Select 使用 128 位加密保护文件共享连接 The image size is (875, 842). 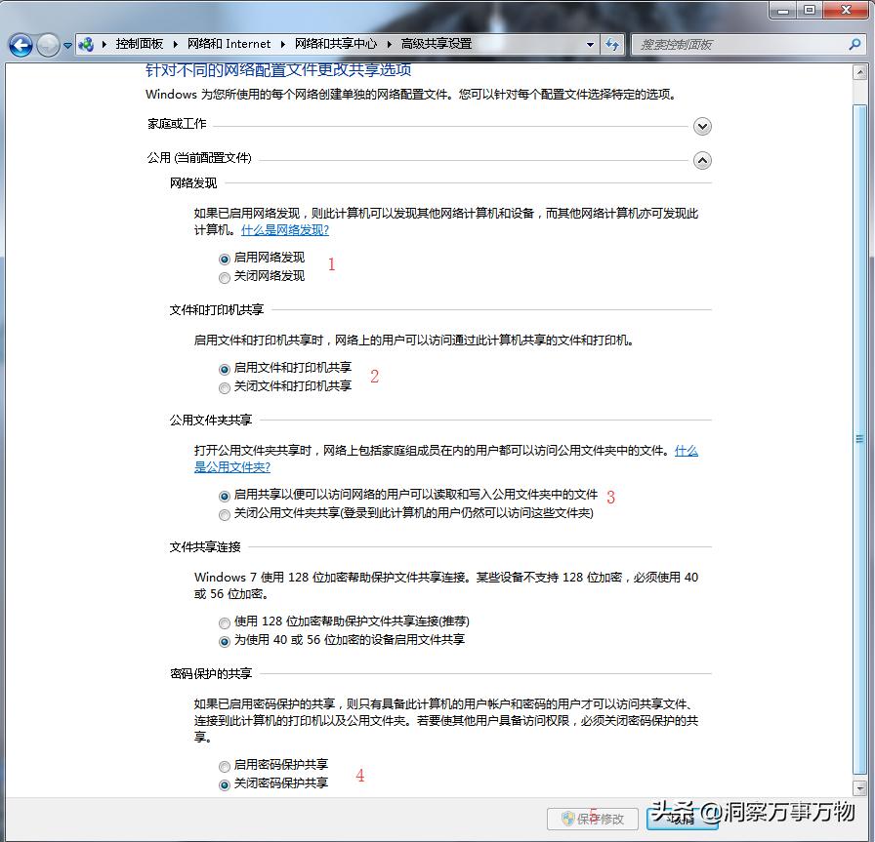coord(225,621)
